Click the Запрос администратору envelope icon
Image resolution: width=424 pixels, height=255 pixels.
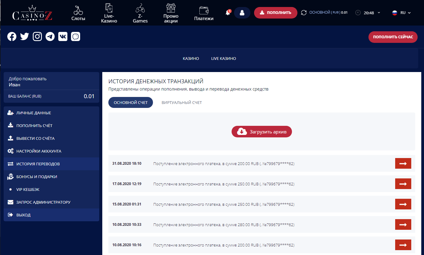click(11, 202)
